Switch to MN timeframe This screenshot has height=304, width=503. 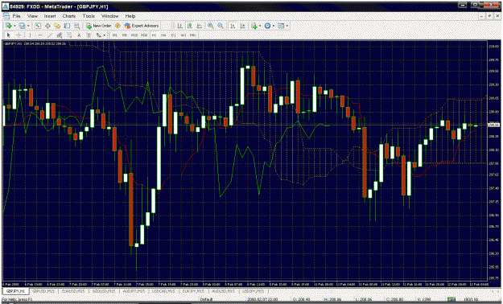[193, 35]
